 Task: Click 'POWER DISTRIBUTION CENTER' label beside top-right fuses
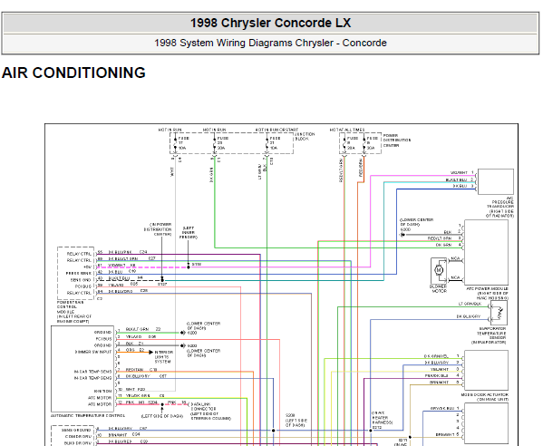pyautogui.click(x=397, y=141)
